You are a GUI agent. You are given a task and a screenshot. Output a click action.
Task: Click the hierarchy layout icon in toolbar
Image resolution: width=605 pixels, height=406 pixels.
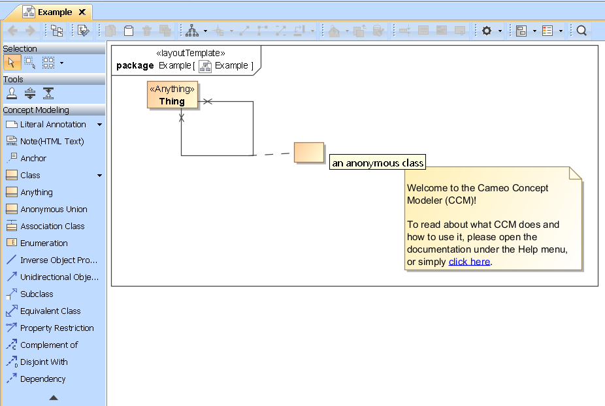pyautogui.click(x=192, y=31)
